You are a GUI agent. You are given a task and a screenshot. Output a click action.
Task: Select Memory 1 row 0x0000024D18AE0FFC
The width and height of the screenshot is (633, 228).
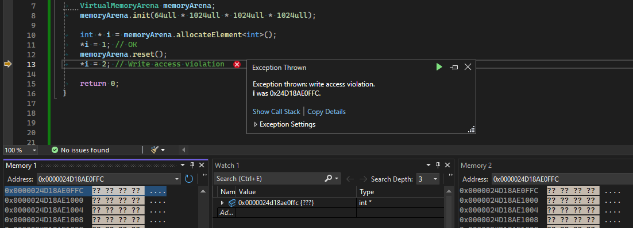[85, 191]
